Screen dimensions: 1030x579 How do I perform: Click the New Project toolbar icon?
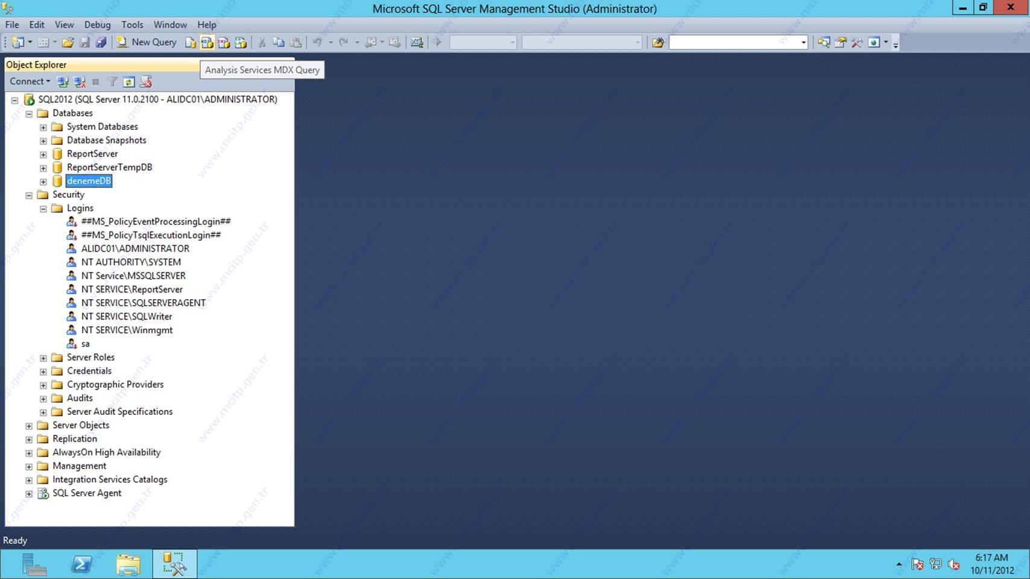pyautogui.click(x=18, y=42)
